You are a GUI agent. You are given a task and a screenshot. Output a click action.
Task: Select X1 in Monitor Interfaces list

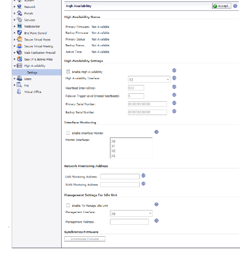[x=131, y=146]
